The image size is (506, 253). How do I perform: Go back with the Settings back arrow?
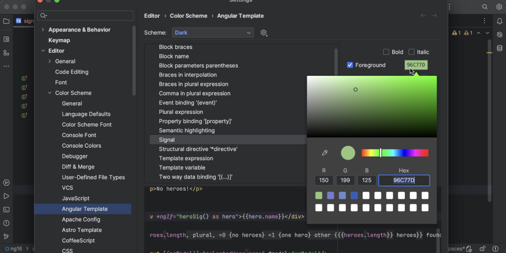(424, 16)
